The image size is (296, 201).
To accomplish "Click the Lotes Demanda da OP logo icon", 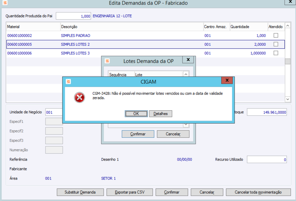I will (107, 61).
